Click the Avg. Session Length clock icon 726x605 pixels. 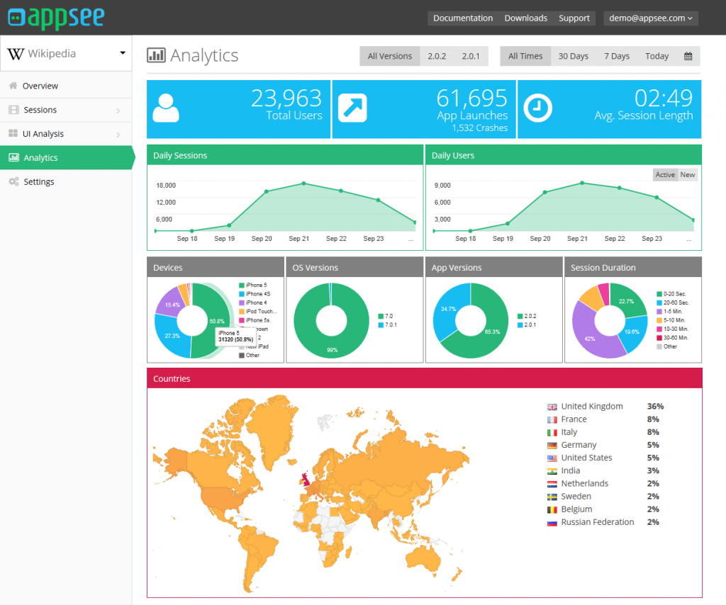click(x=537, y=108)
